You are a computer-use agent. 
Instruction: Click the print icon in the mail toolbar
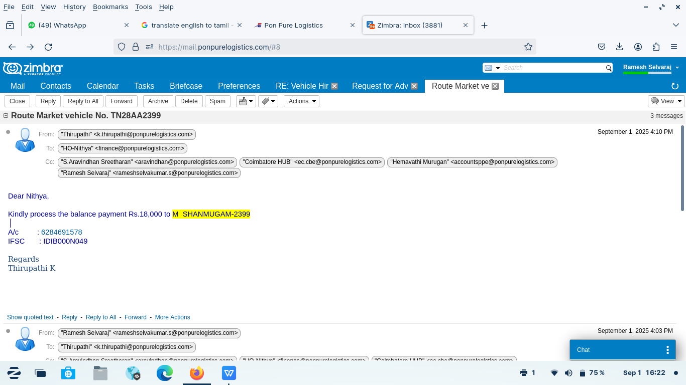tap(243, 101)
